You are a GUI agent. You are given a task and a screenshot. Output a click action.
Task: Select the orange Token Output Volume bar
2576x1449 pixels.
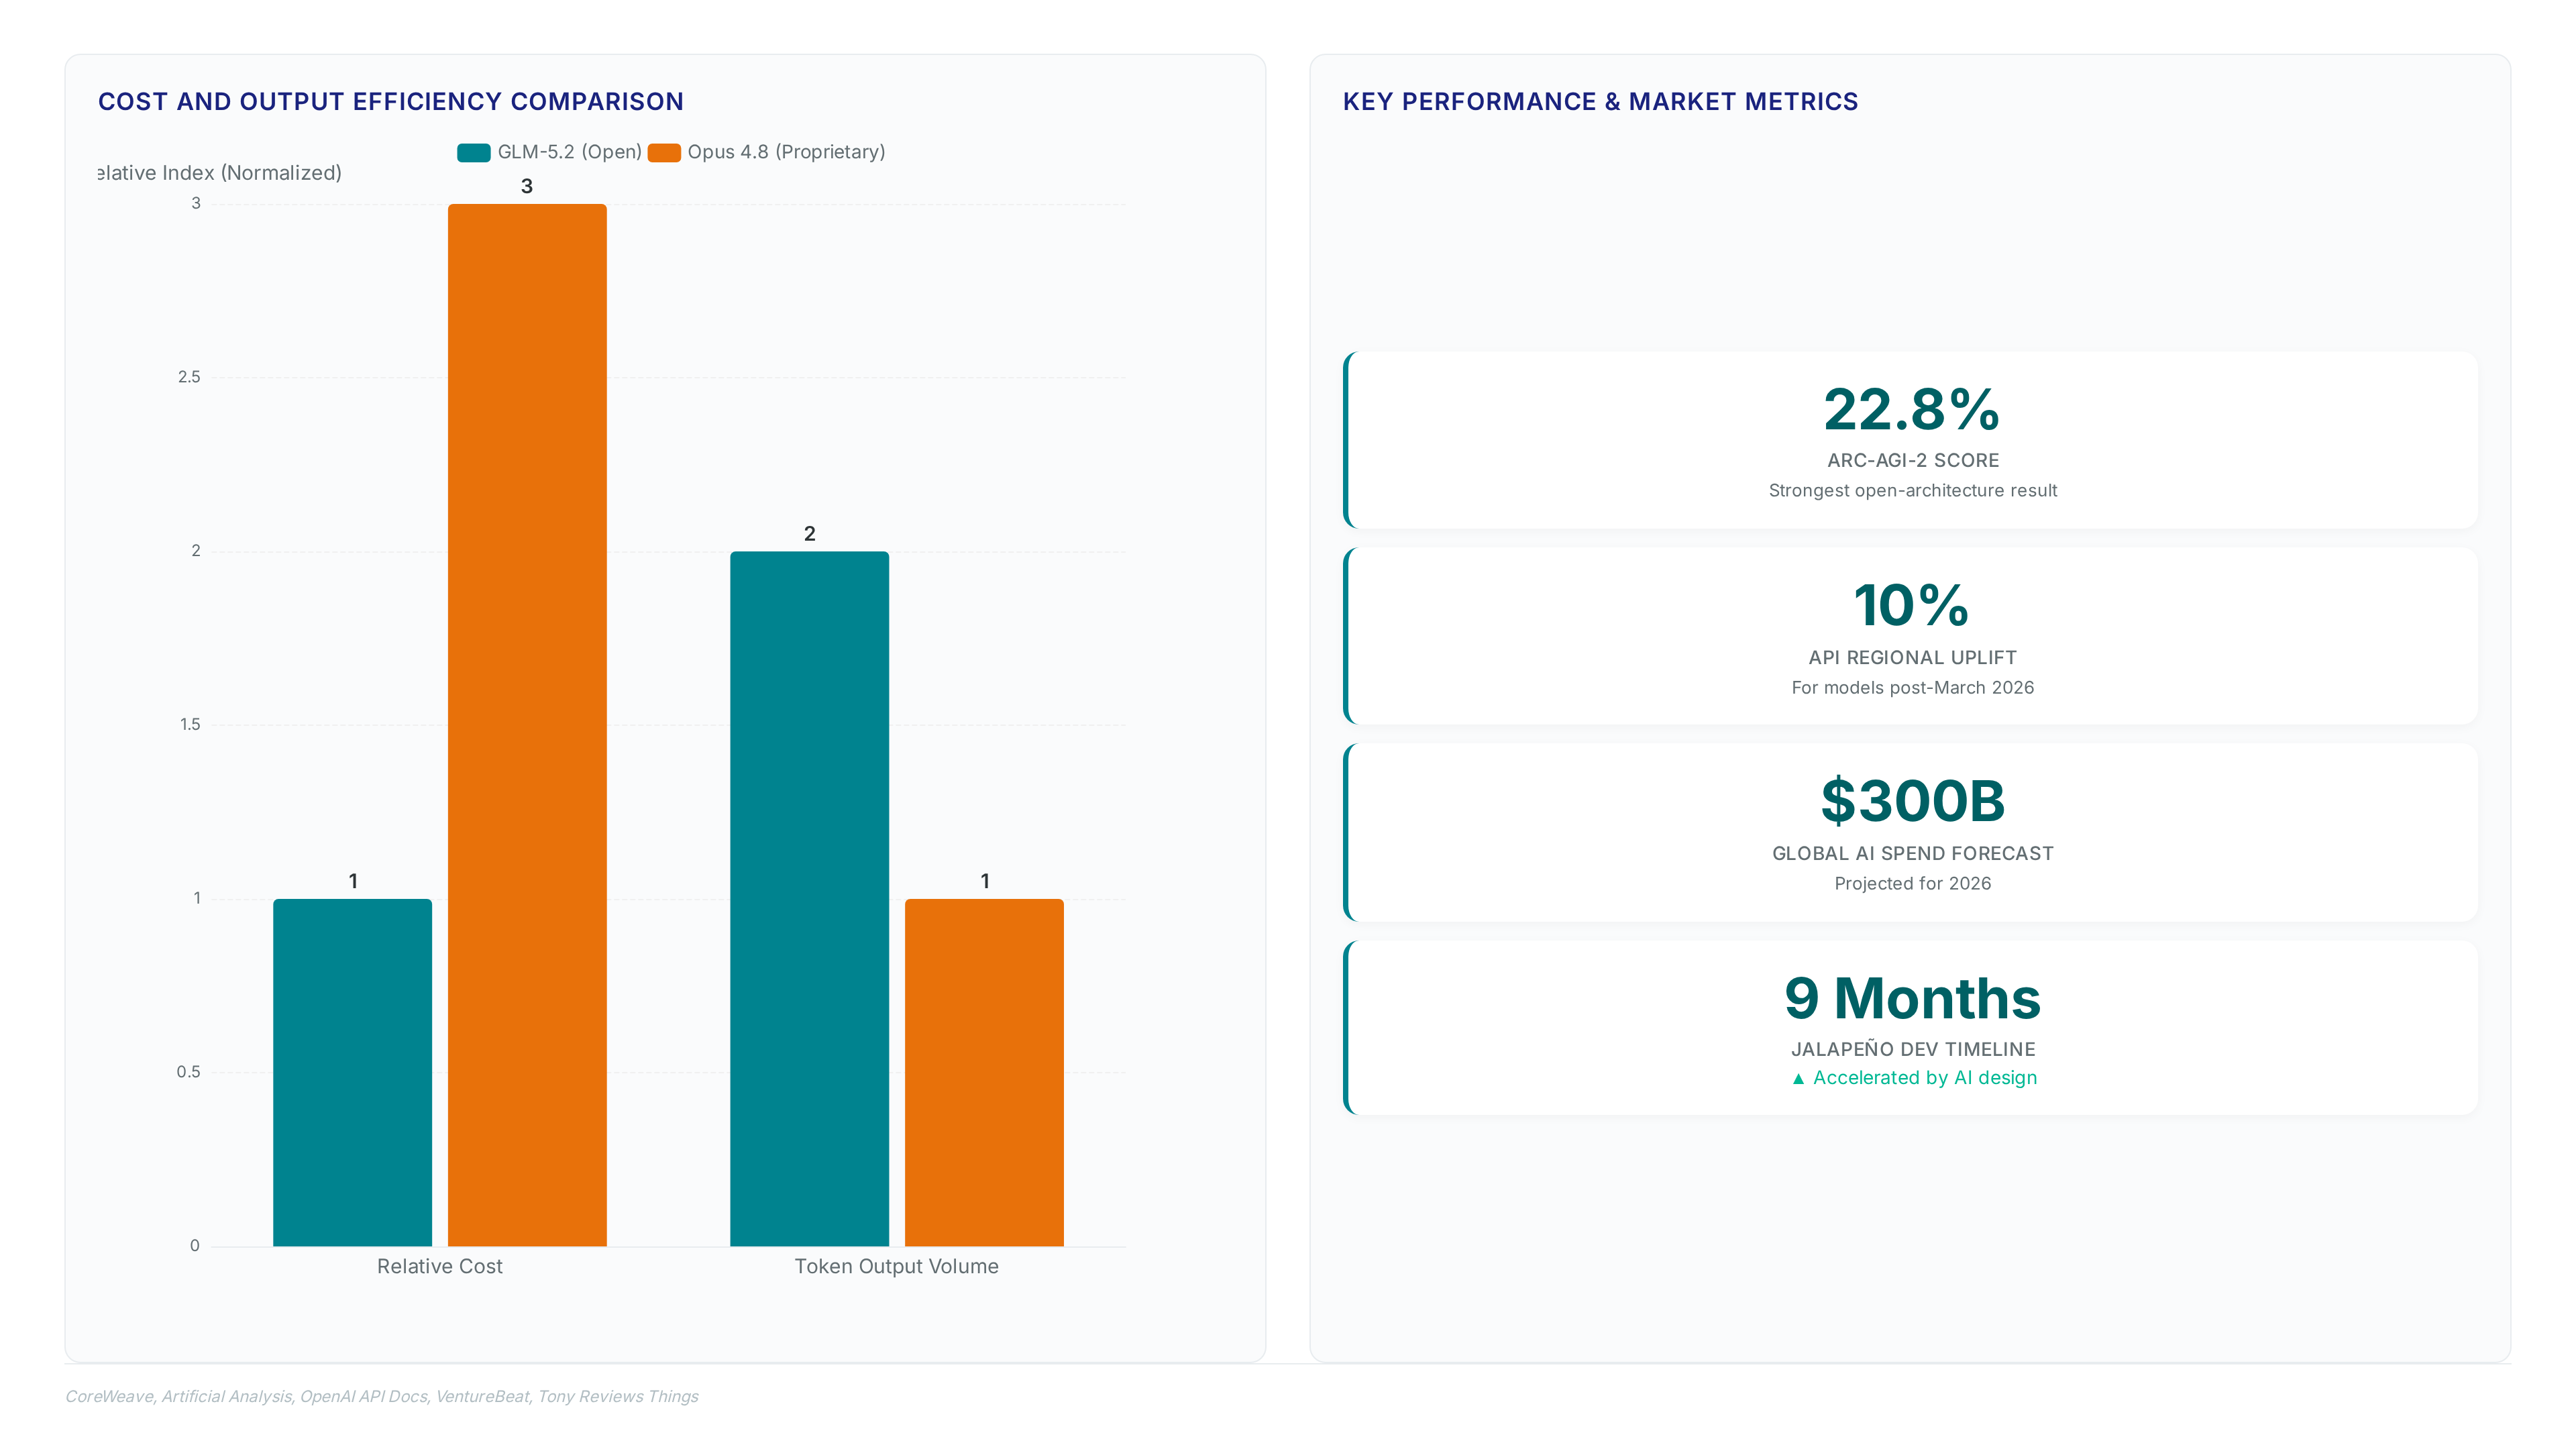pyautogui.click(x=984, y=1072)
